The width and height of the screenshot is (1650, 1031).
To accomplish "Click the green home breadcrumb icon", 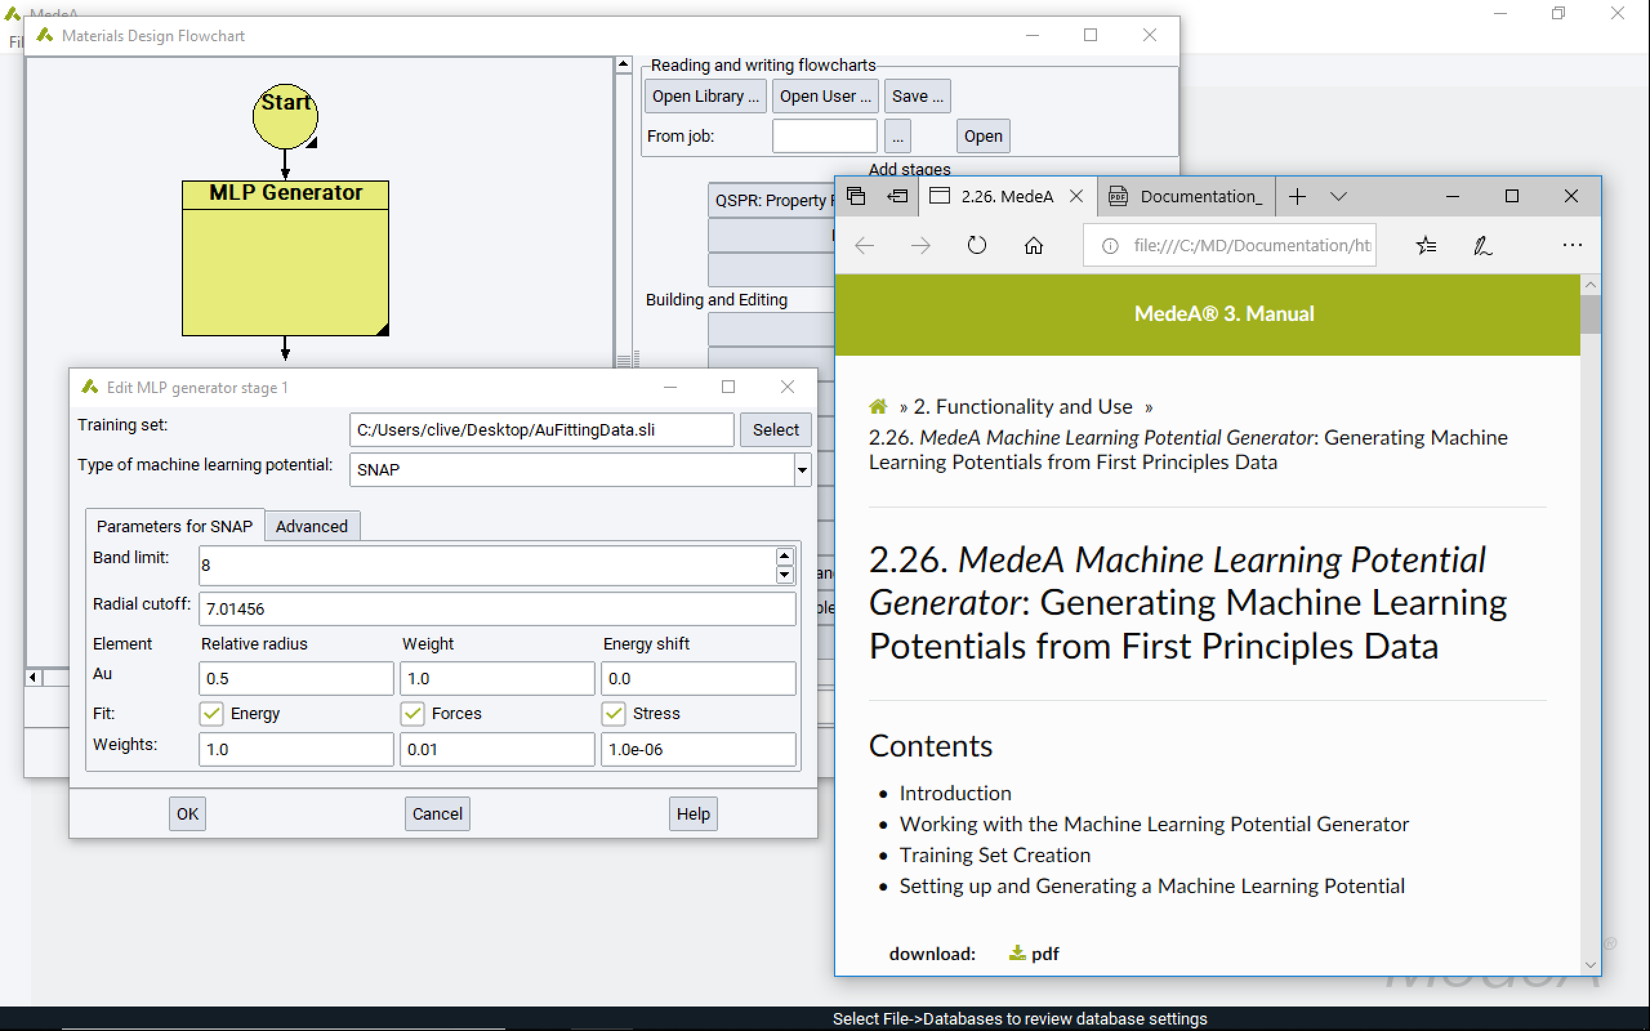I will coord(878,407).
